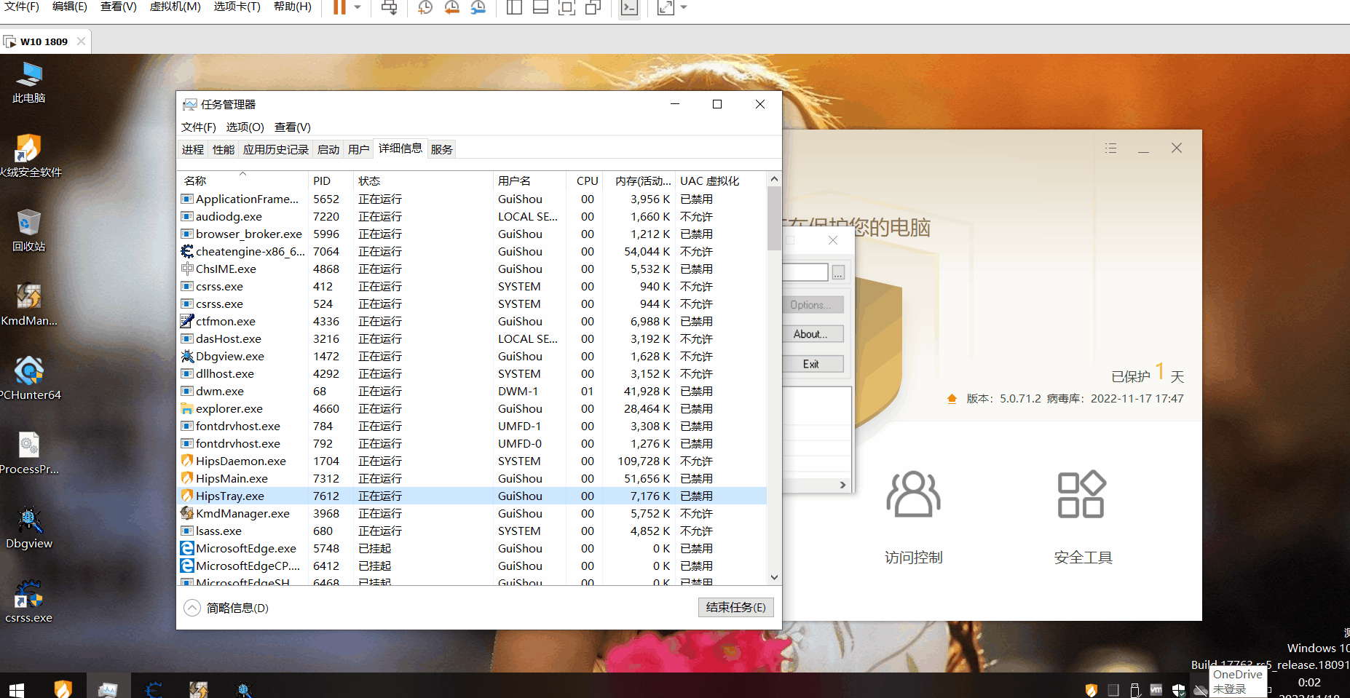Pause the virtual machine from VMware toolbar
Screen dimensions: 1350x698
pyautogui.click(x=339, y=7)
